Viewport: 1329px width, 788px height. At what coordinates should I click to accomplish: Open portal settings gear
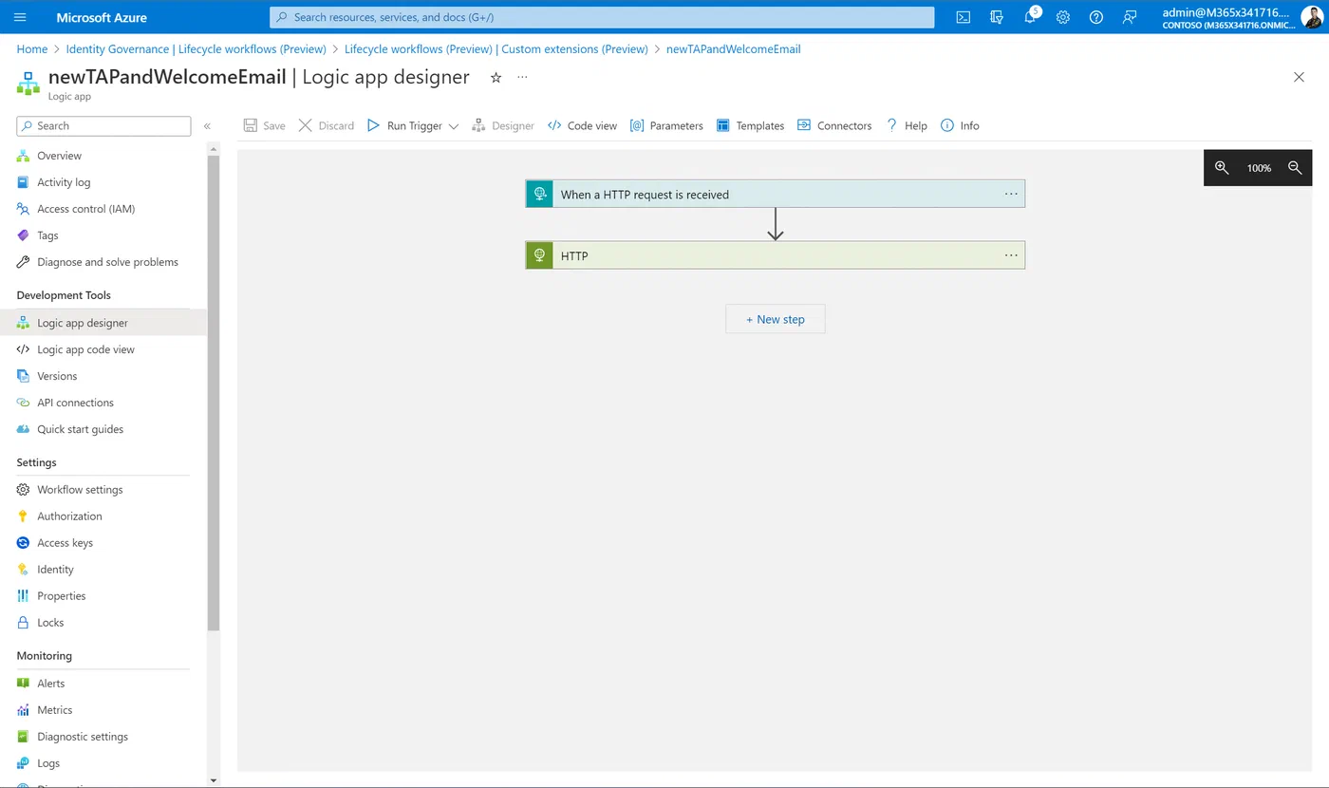click(x=1063, y=17)
